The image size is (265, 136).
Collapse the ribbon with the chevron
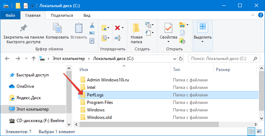click(x=253, y=15)
